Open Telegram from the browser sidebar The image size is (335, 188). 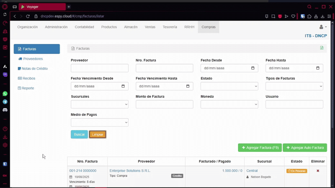click(x=5, y=102)
